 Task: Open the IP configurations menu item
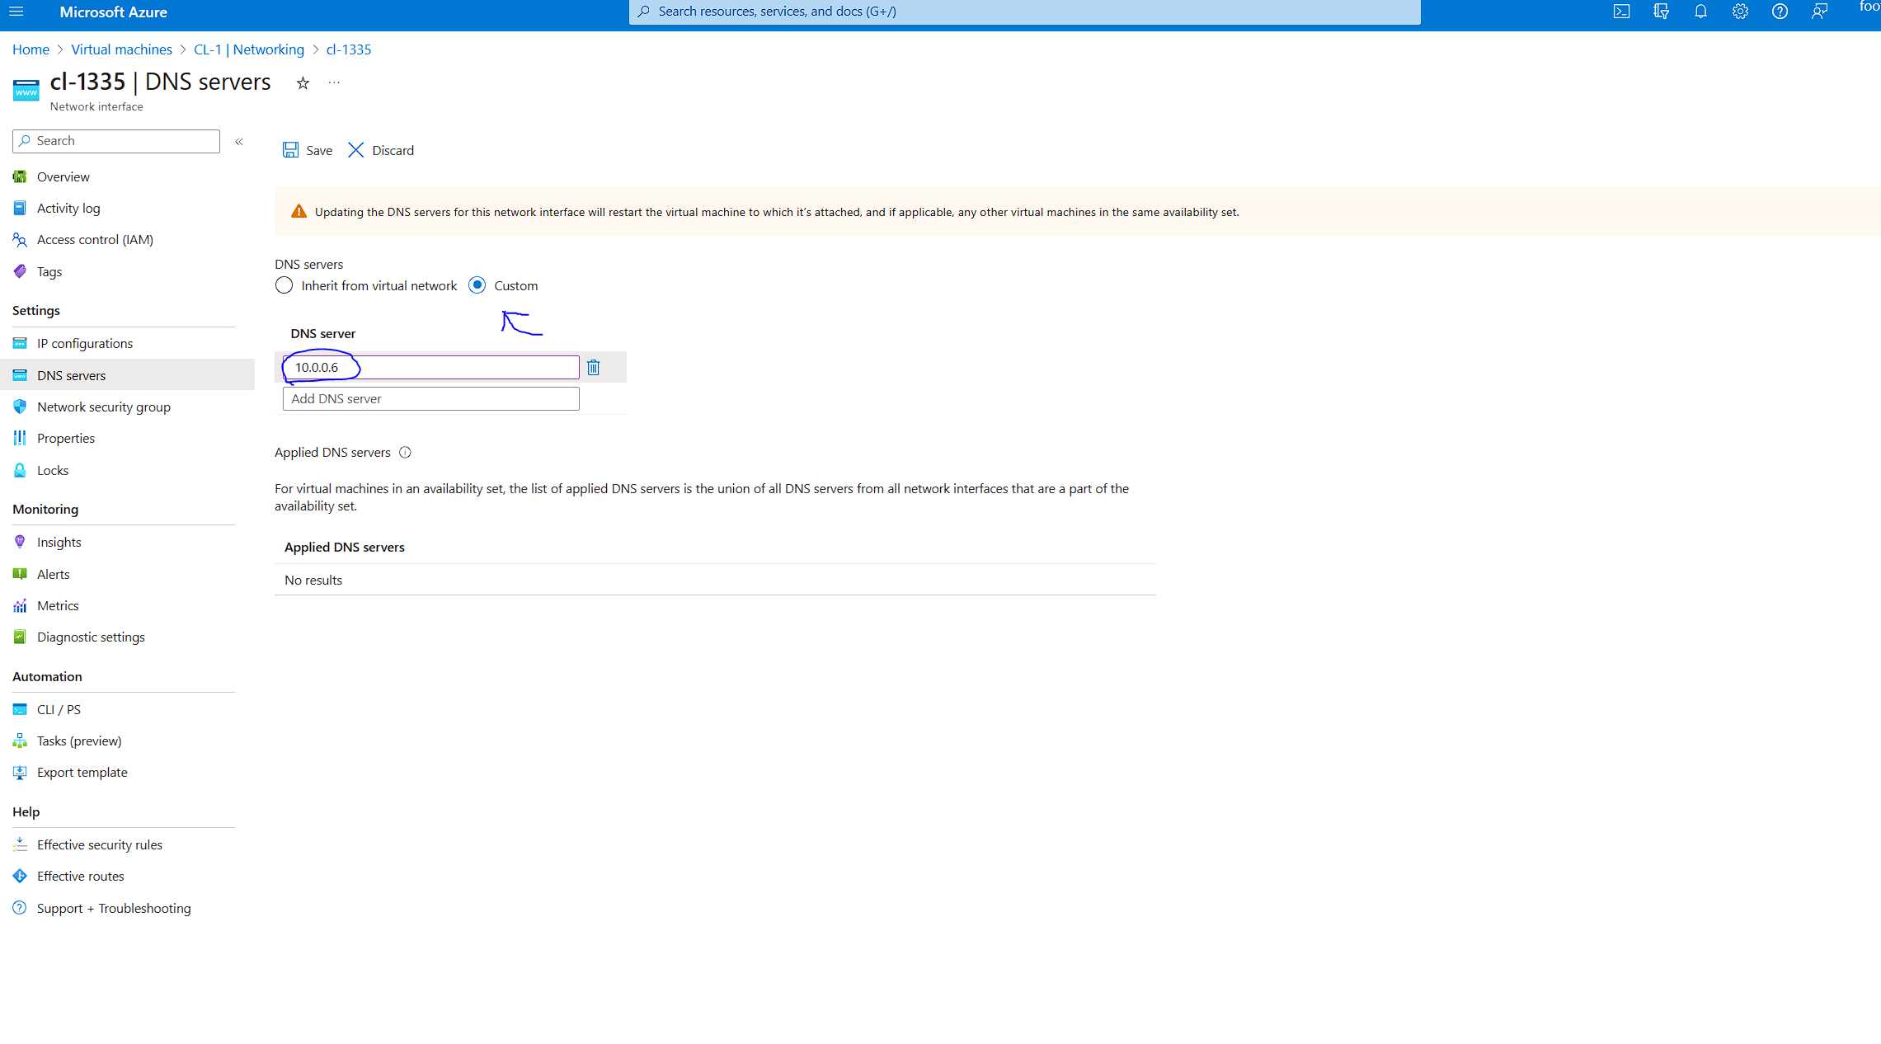click(85, 342)
